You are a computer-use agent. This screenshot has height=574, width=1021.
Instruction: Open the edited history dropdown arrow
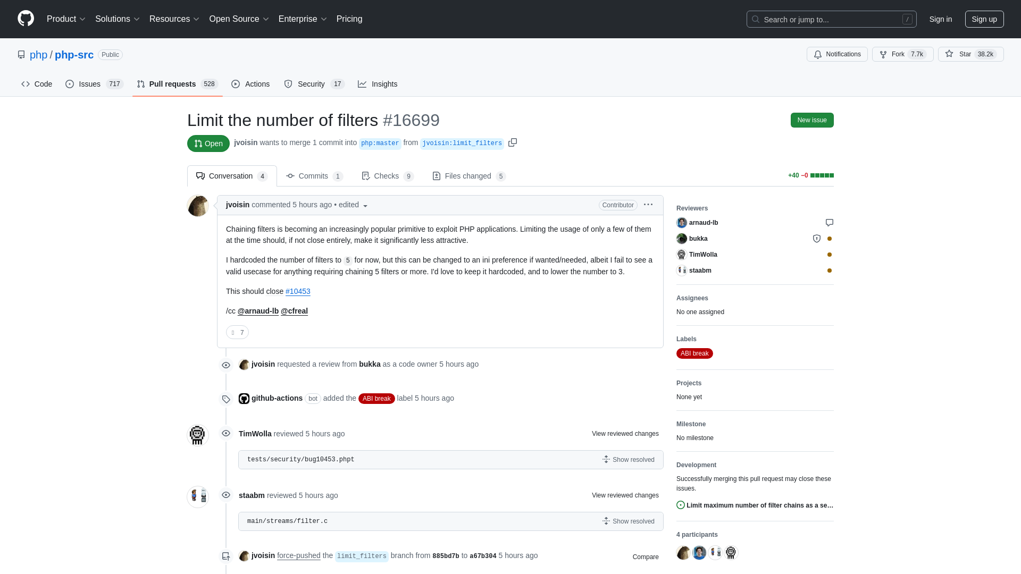(x=365, y=206)
